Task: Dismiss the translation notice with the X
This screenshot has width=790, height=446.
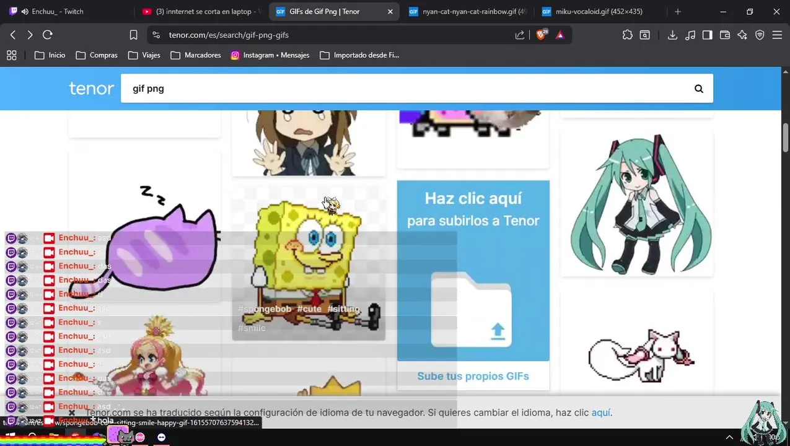Action: [x=72, y=413]
